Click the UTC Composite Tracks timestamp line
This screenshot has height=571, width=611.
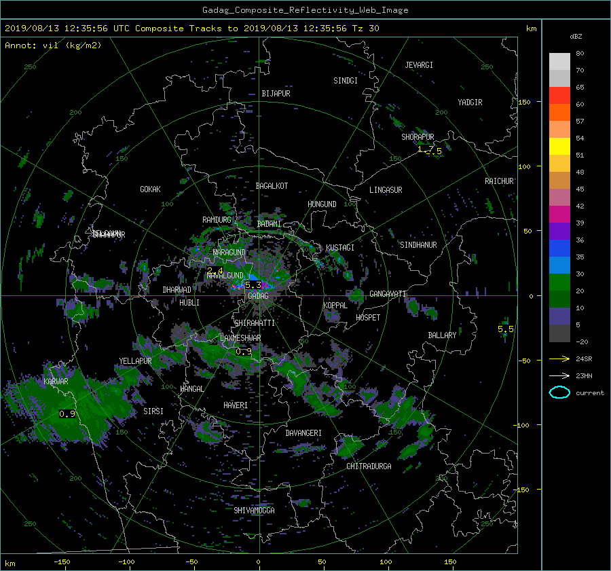(191, 29)
